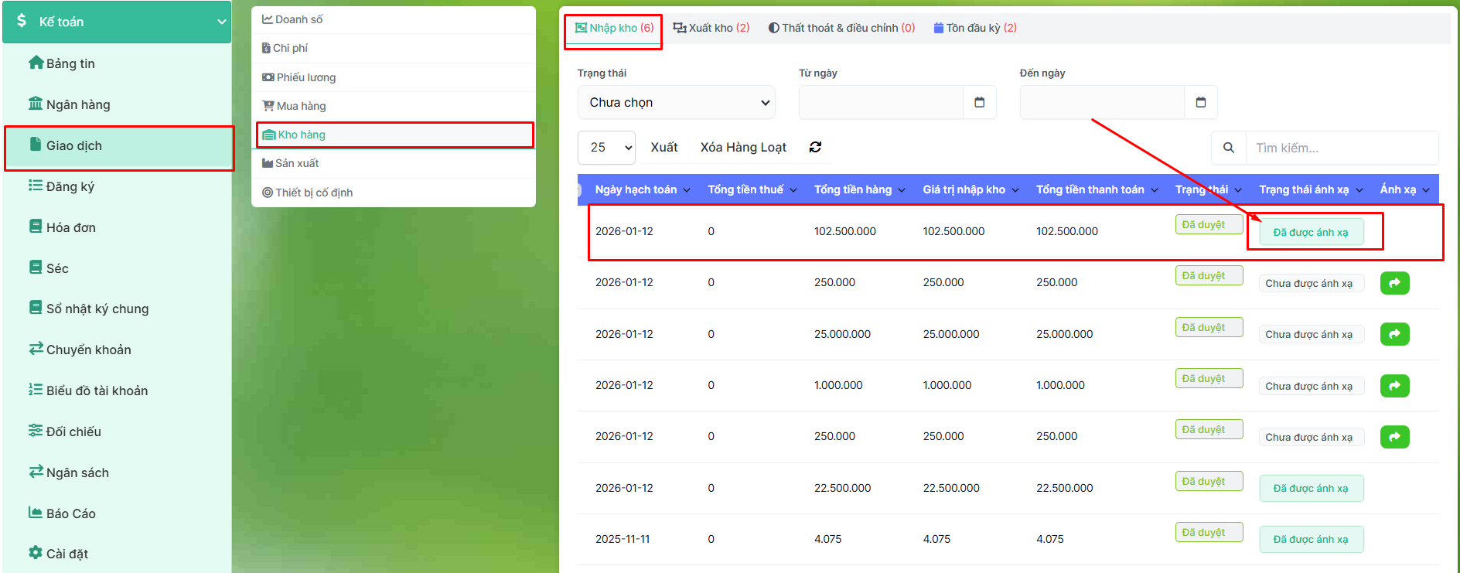
Task: Click the search magnifier icon
Action: tap(1228, 148)
